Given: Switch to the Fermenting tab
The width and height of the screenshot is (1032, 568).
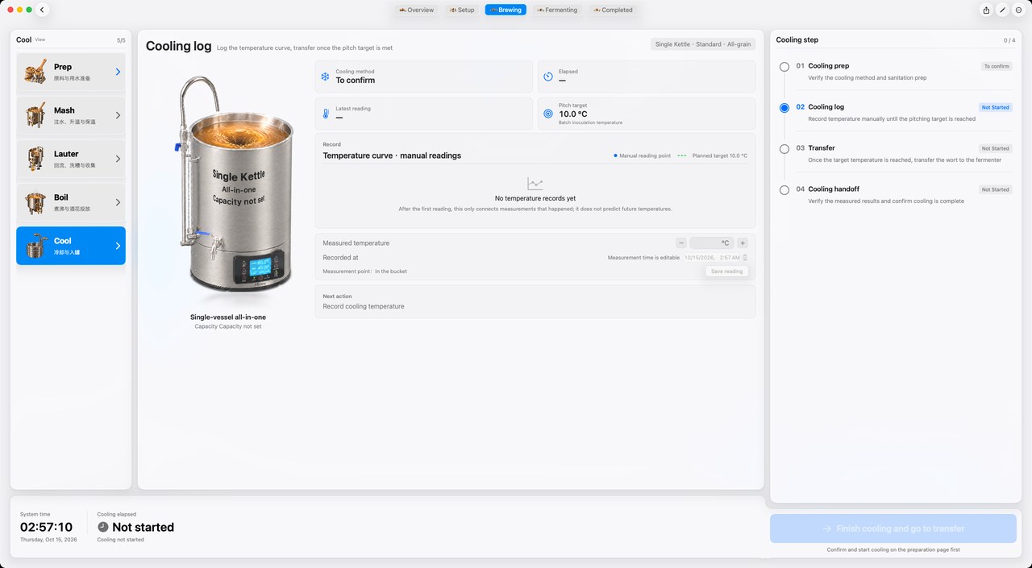Looking at the screenshot, I should coord(557,10).
